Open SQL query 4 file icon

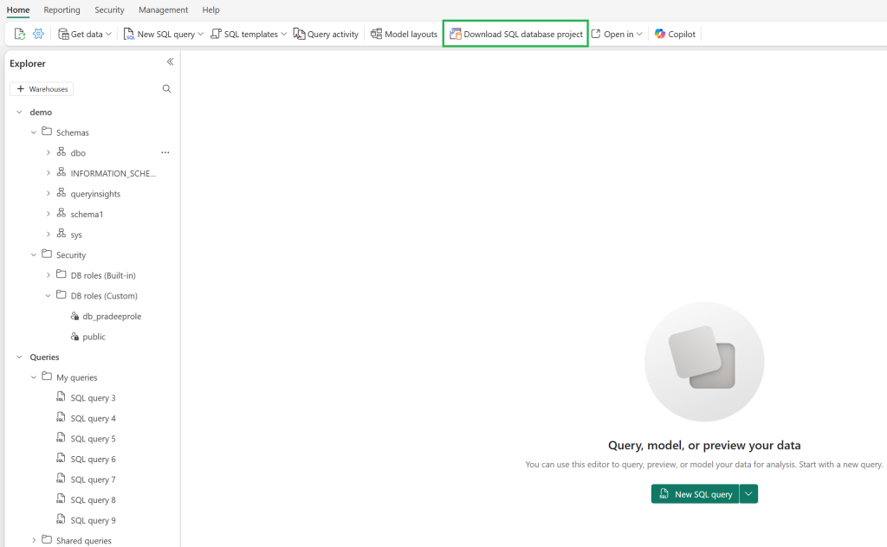[61, 417]
